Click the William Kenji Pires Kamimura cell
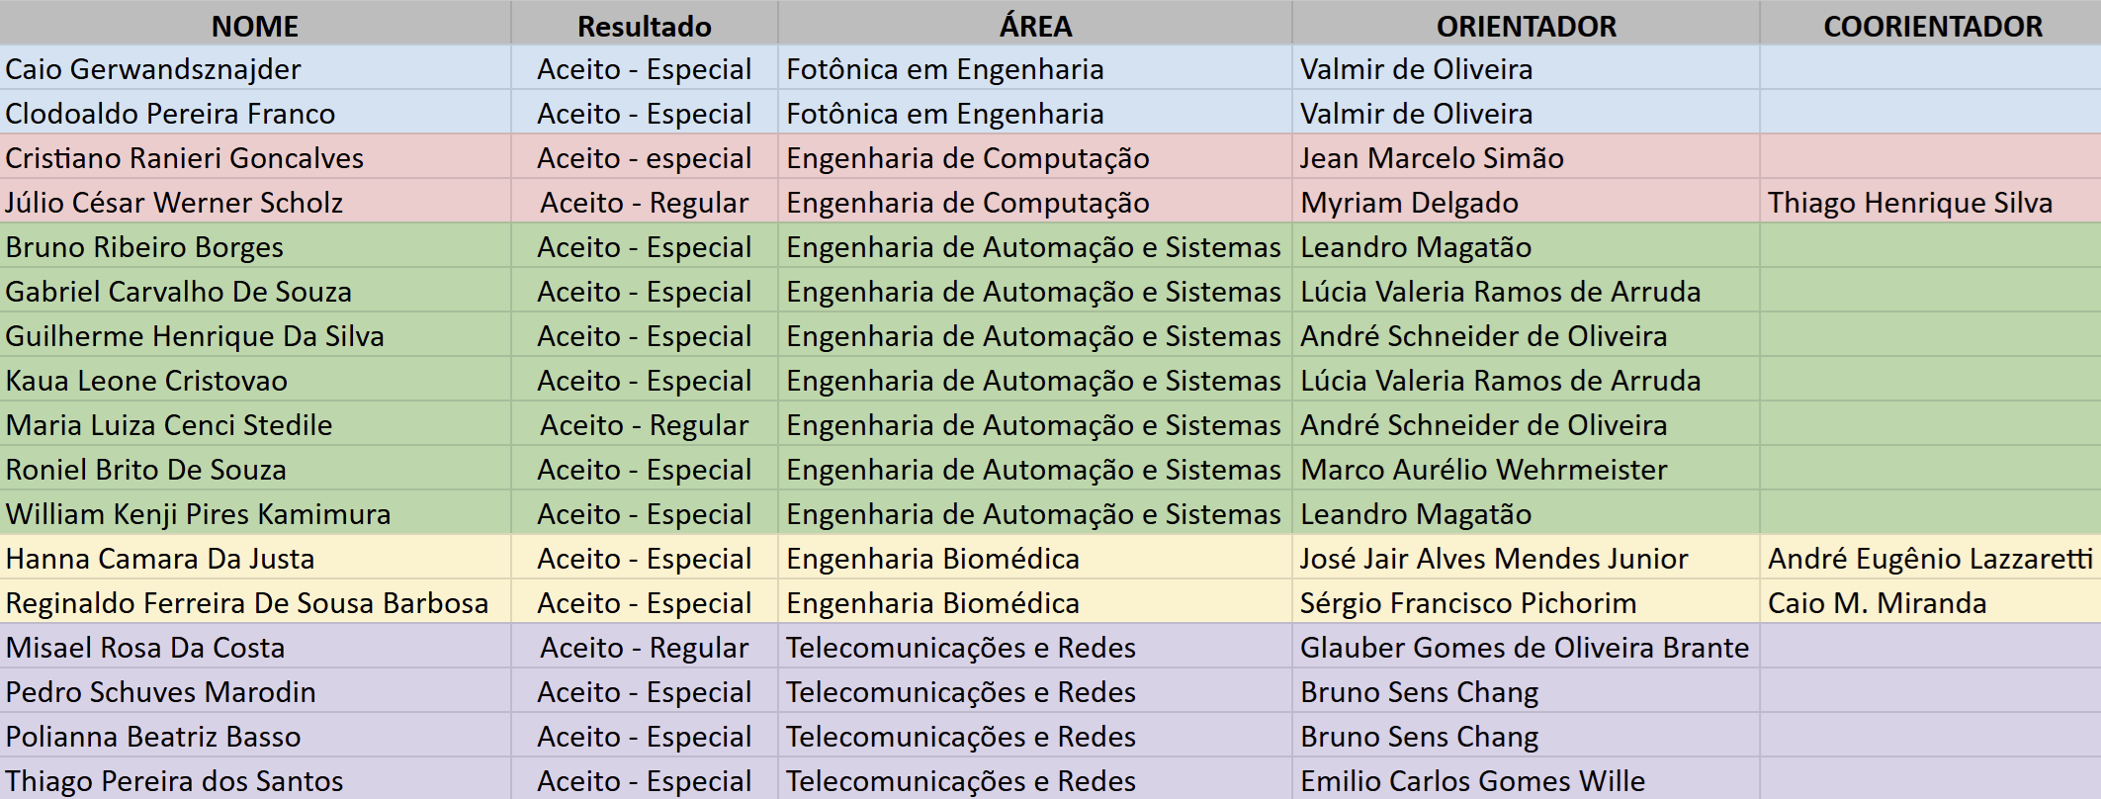 [198, 514]
